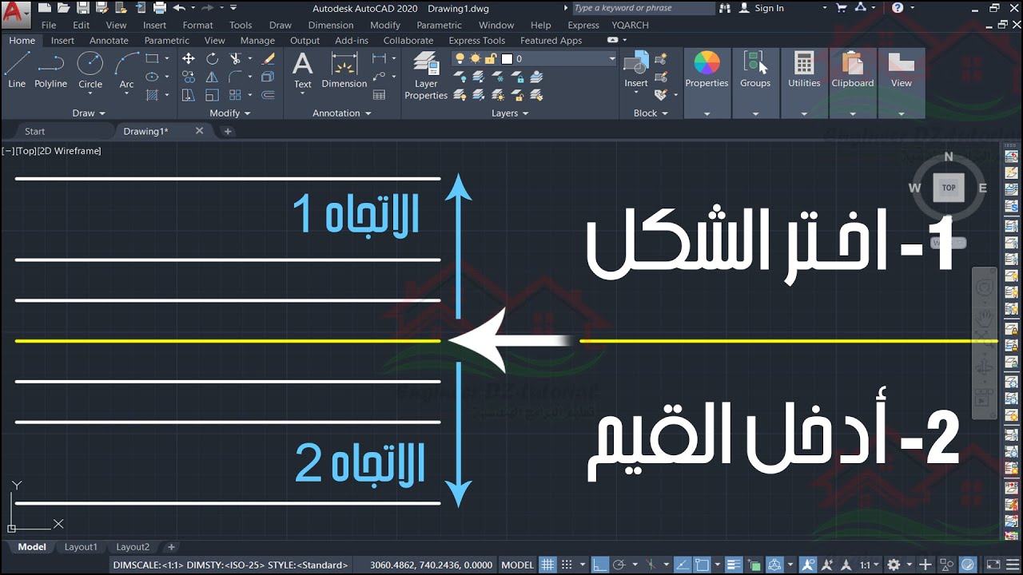1023x575 pixels.
Task: Open the Format menu
Action: (197, 25)
